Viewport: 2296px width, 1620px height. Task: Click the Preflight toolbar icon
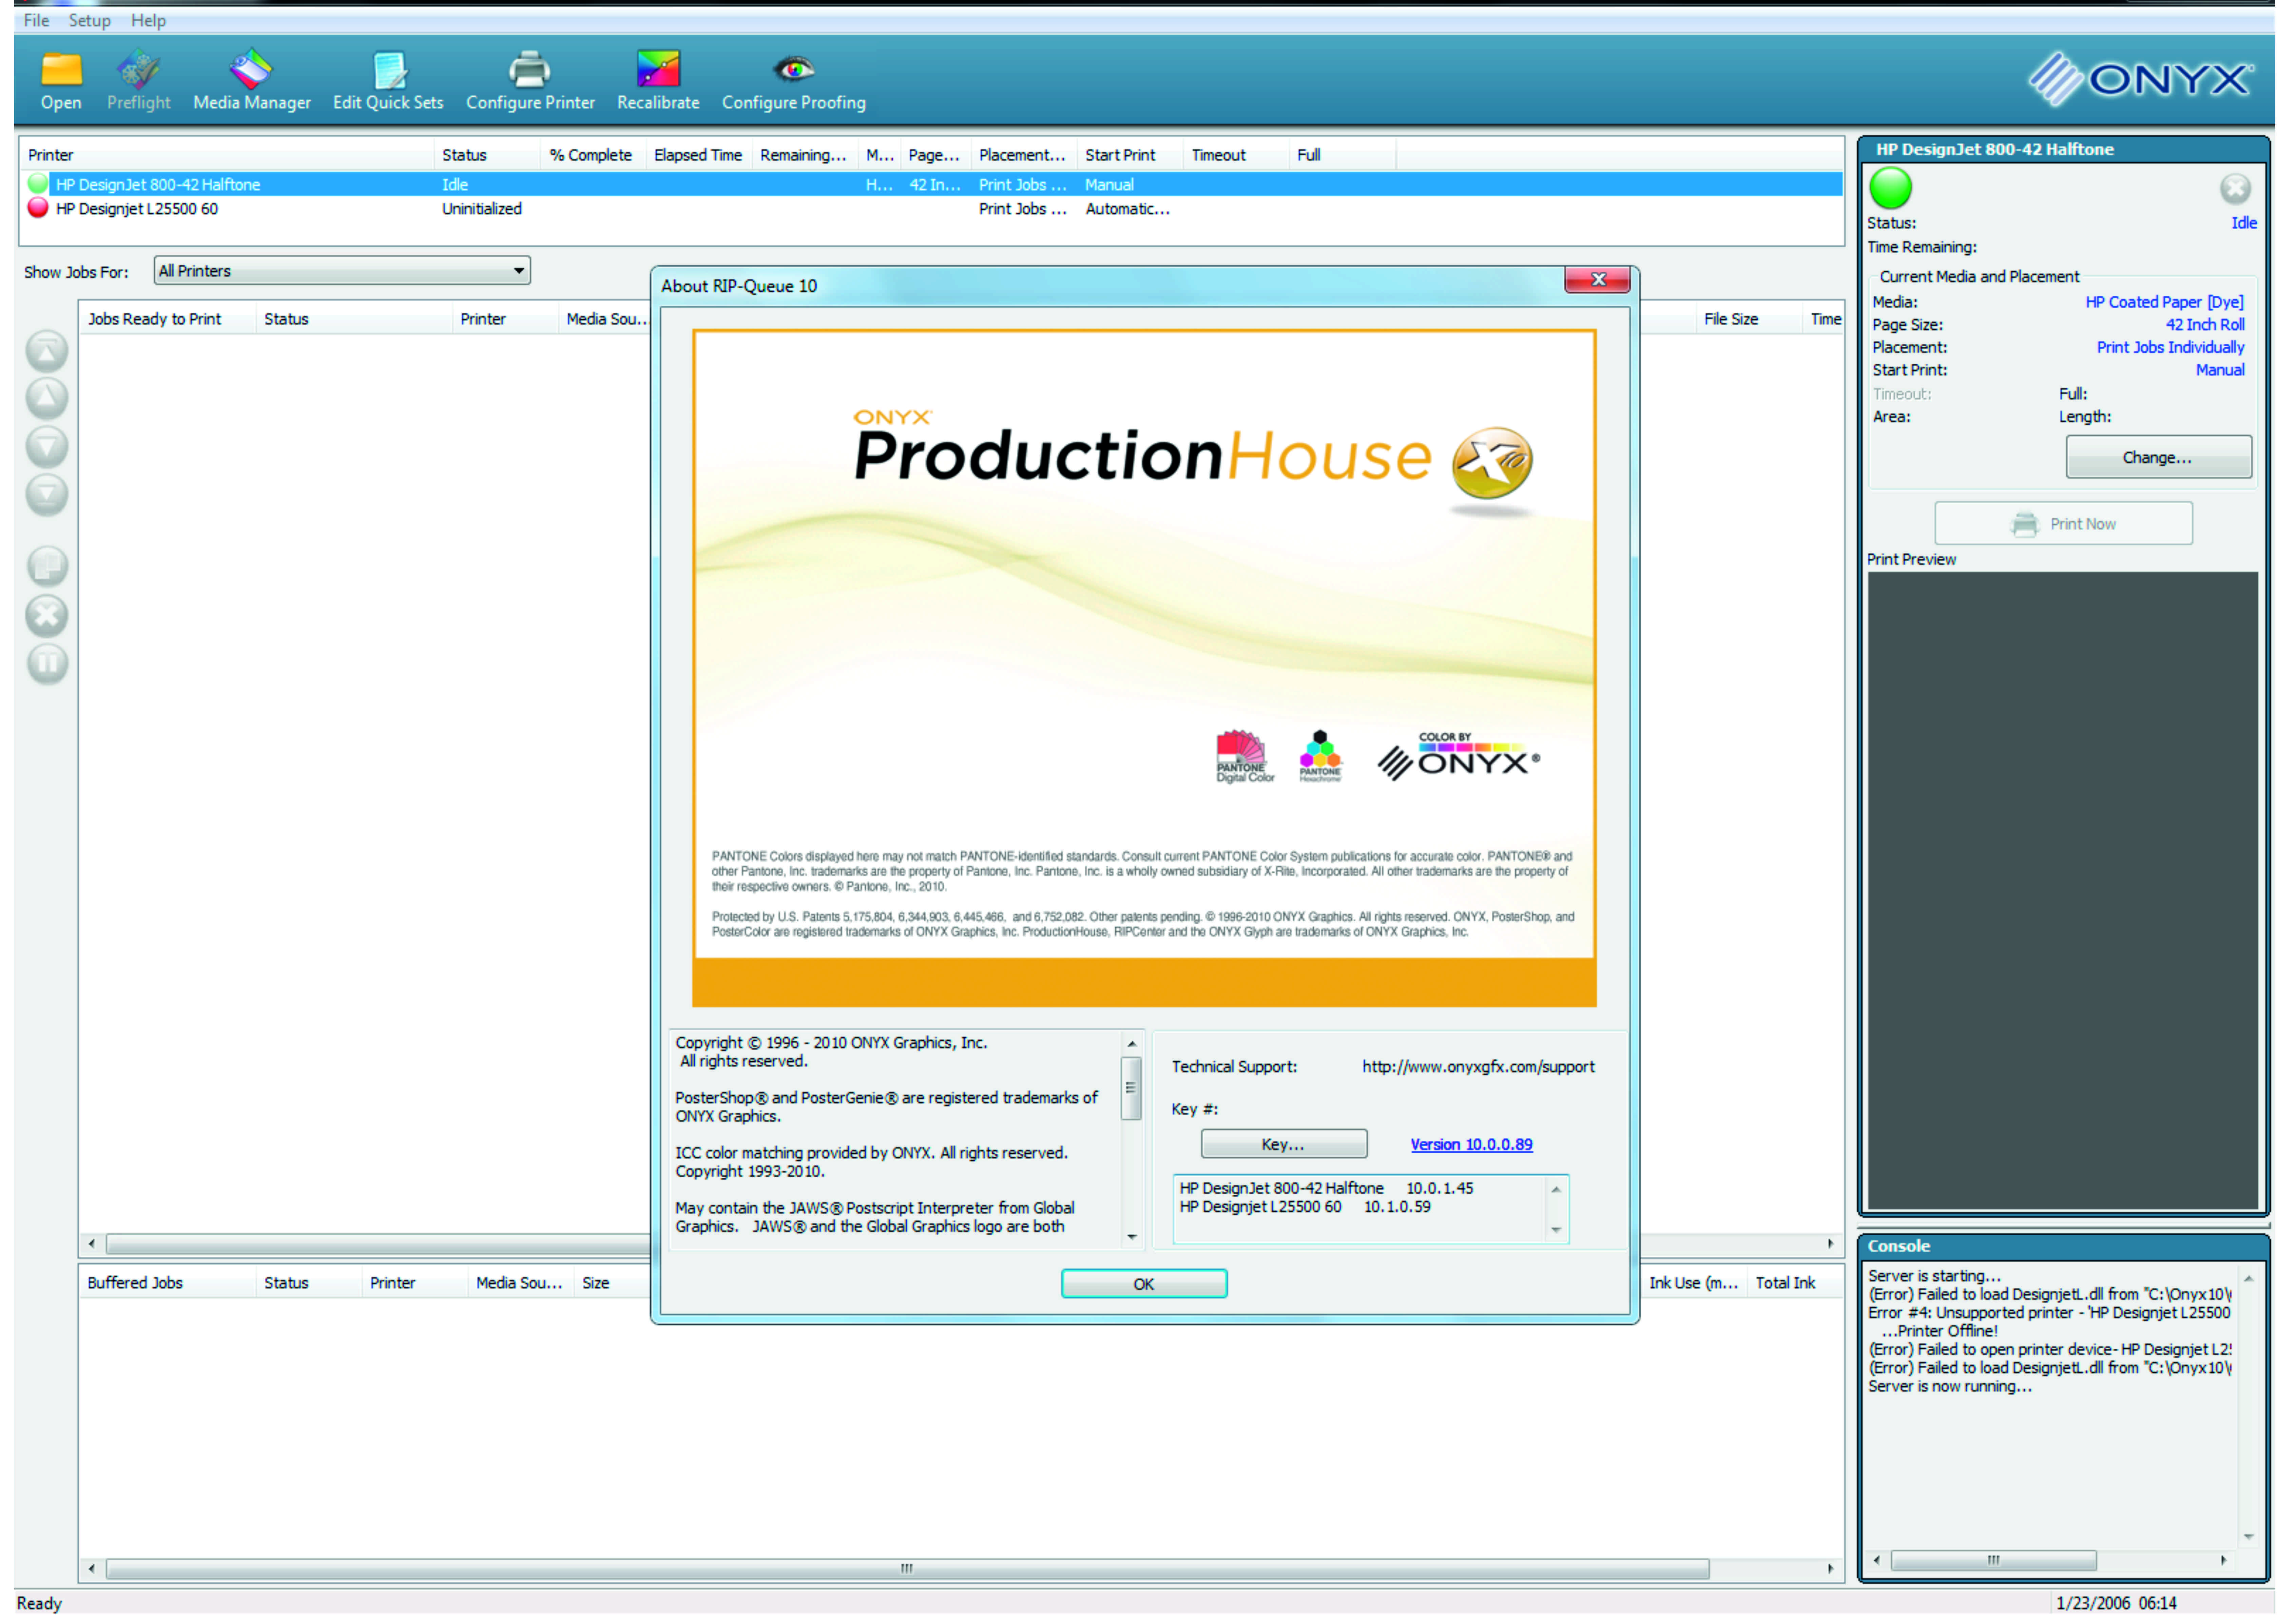point(138,70)
